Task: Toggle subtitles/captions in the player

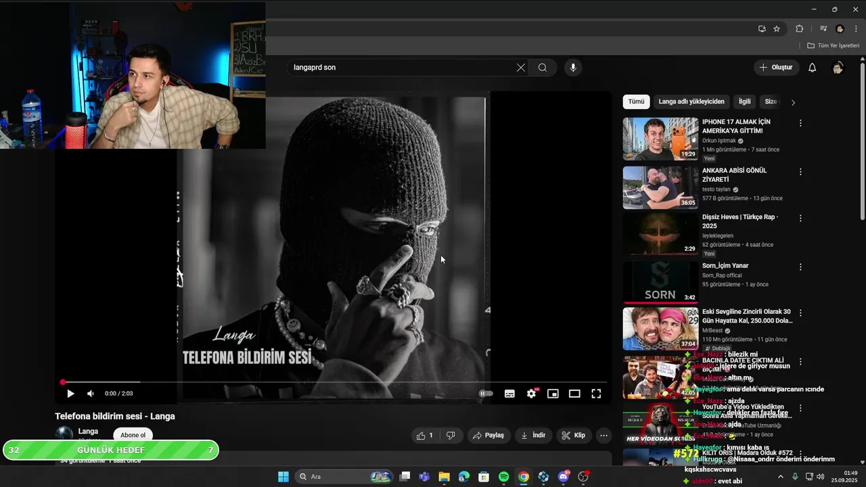Action: point(509,394)
